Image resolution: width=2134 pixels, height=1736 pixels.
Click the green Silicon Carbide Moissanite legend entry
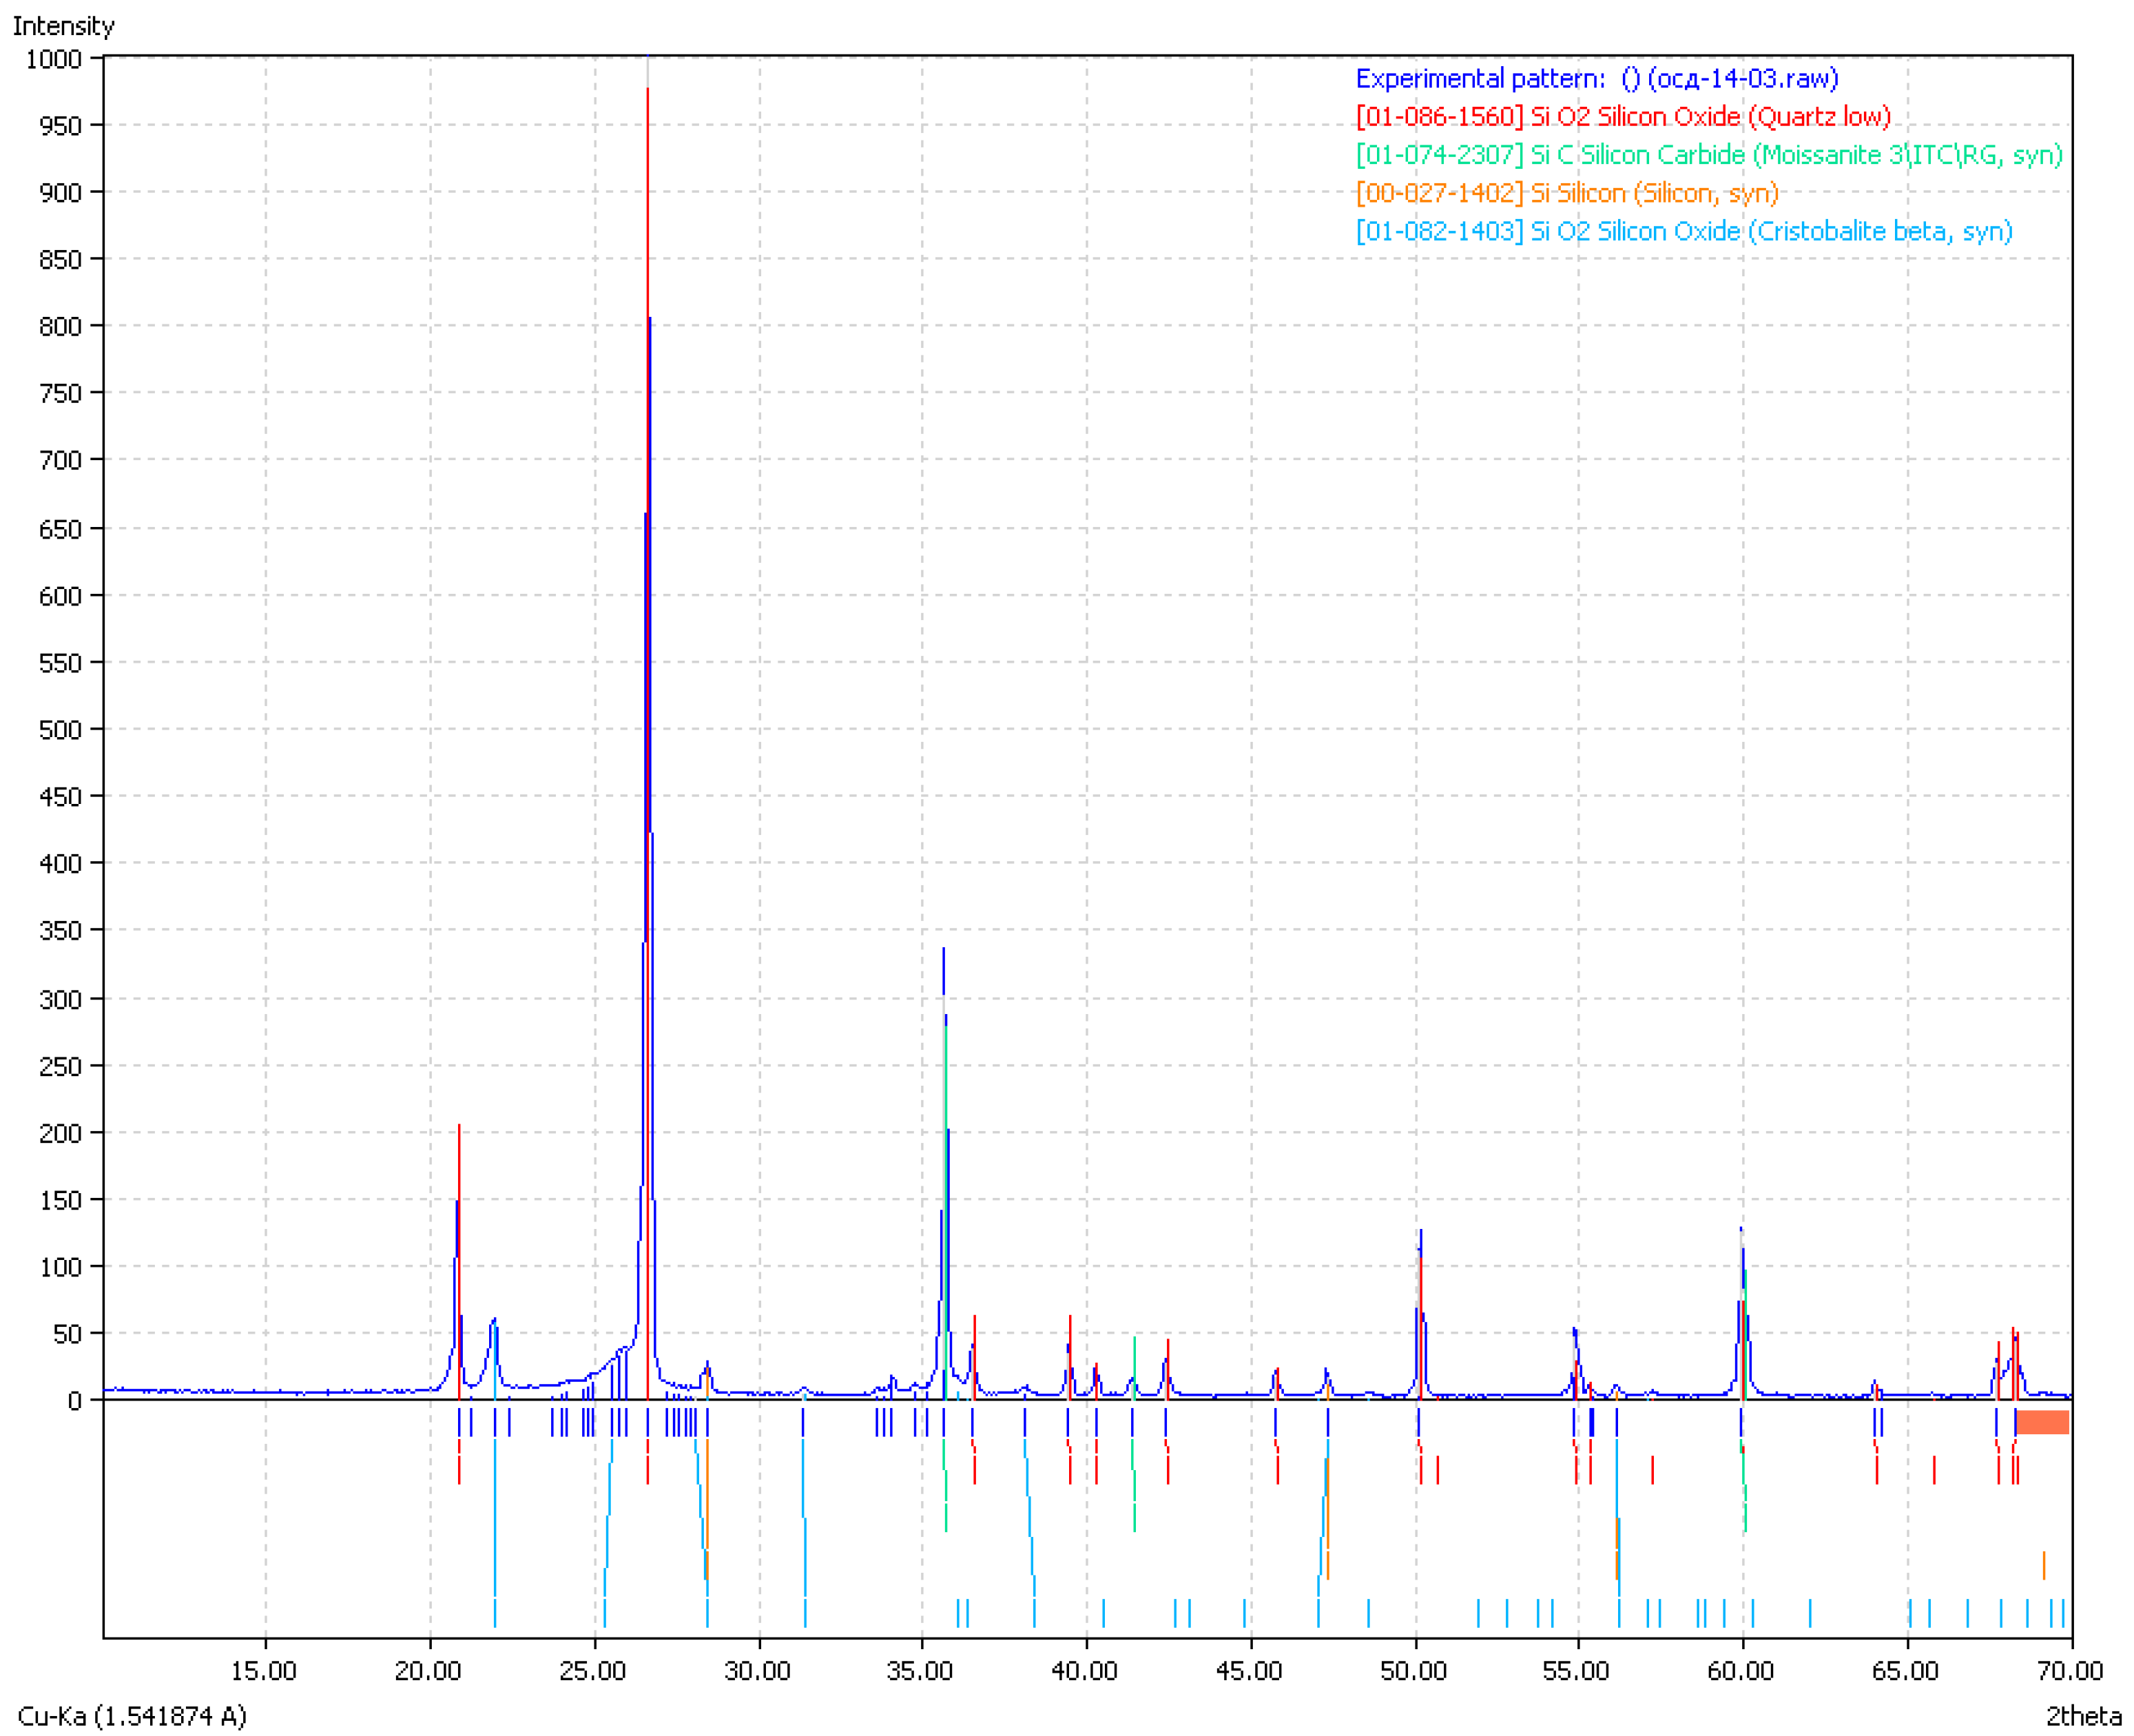(1709, 154)
